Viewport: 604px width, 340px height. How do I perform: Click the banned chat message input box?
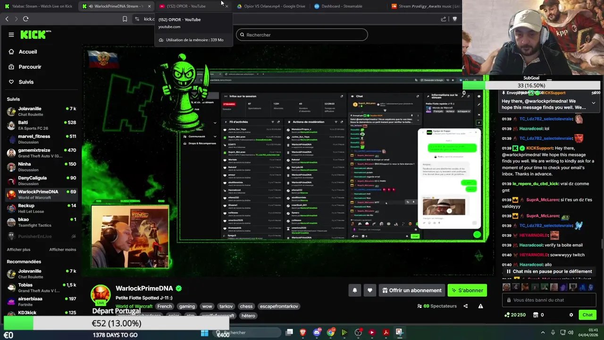pyautogui.click(x=549, y=300)
